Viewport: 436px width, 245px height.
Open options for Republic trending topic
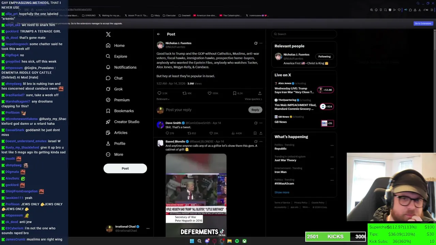[x=332, y=145]
